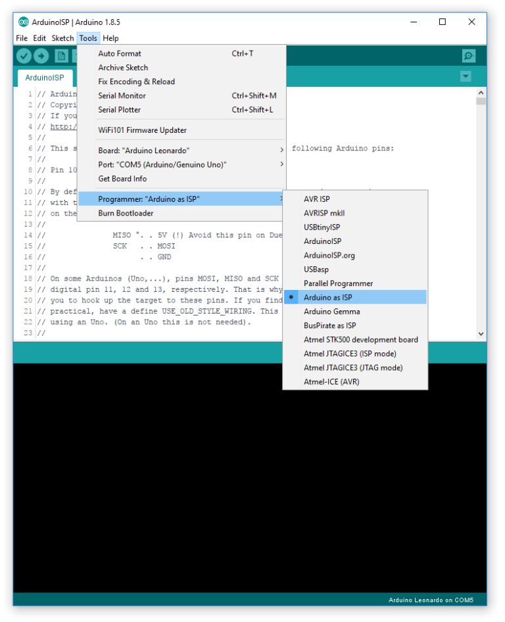Click the Verify checkmark toolbar icon

24,56
